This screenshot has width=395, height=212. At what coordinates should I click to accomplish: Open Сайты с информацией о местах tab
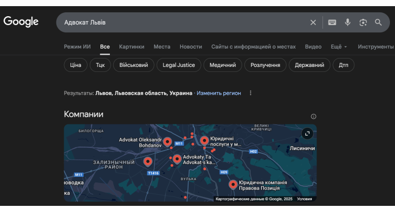click(253, 46)
